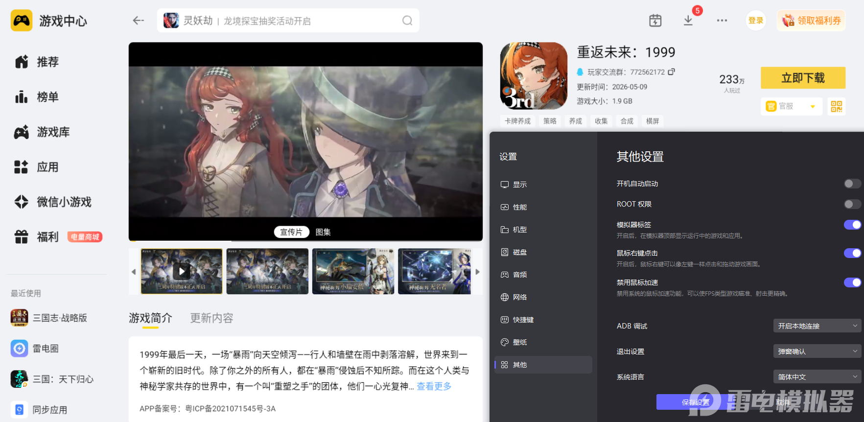Click the 收集 tag
The image size is (864, 422).
pyautogui.click(x=601, y=121)
